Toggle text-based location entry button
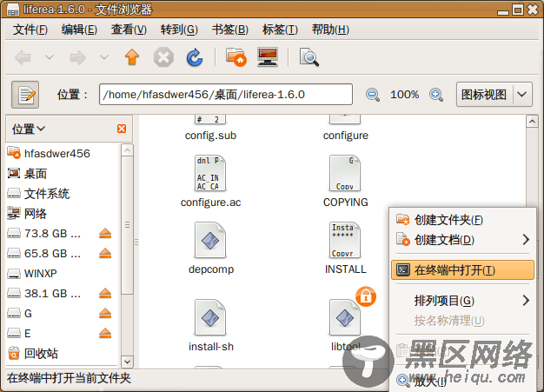This screenshot has width=544, height=392. [25, 95]
